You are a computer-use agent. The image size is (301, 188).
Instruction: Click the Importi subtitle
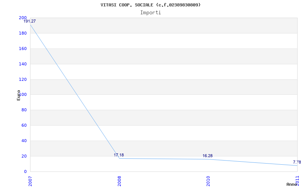[x=150, y=13]
